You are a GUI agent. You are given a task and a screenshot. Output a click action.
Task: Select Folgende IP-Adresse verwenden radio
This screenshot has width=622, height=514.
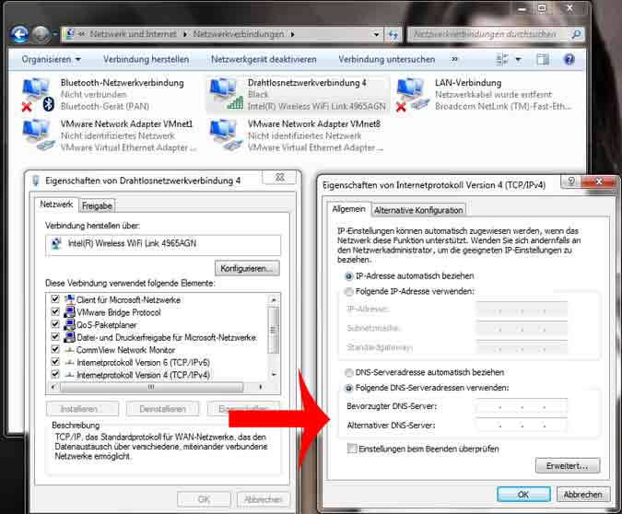coord(348,291)
